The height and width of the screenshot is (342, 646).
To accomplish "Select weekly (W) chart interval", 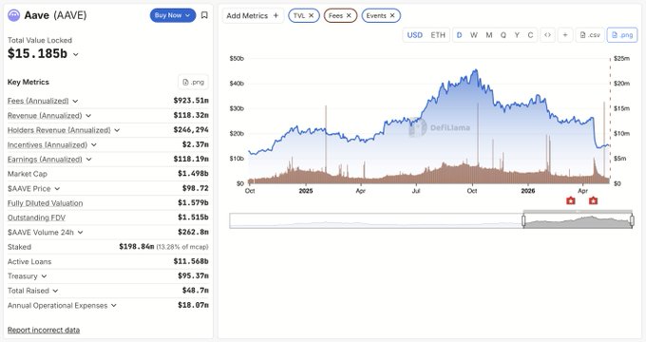I will pos(474,35).
